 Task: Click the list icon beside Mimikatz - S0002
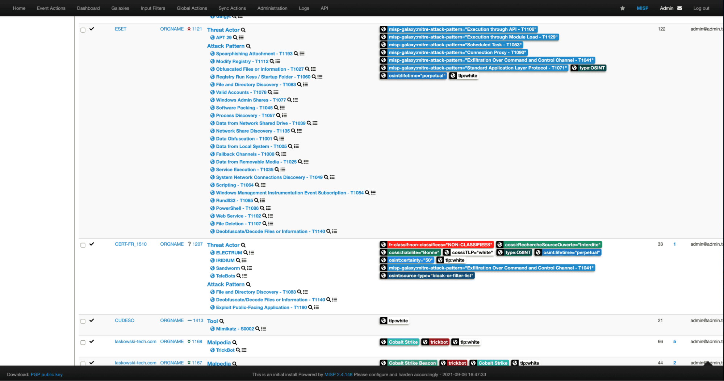click(x=264, y=329)
